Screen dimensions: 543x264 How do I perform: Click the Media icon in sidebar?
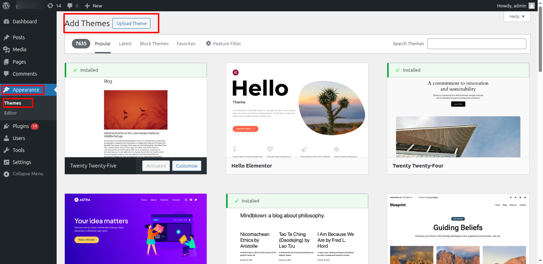6,49
